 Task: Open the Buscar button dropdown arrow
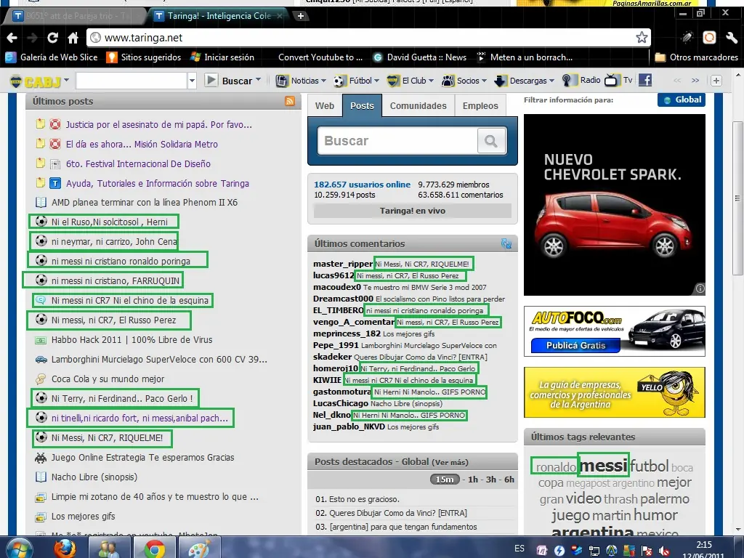click(x=258, y=80)
